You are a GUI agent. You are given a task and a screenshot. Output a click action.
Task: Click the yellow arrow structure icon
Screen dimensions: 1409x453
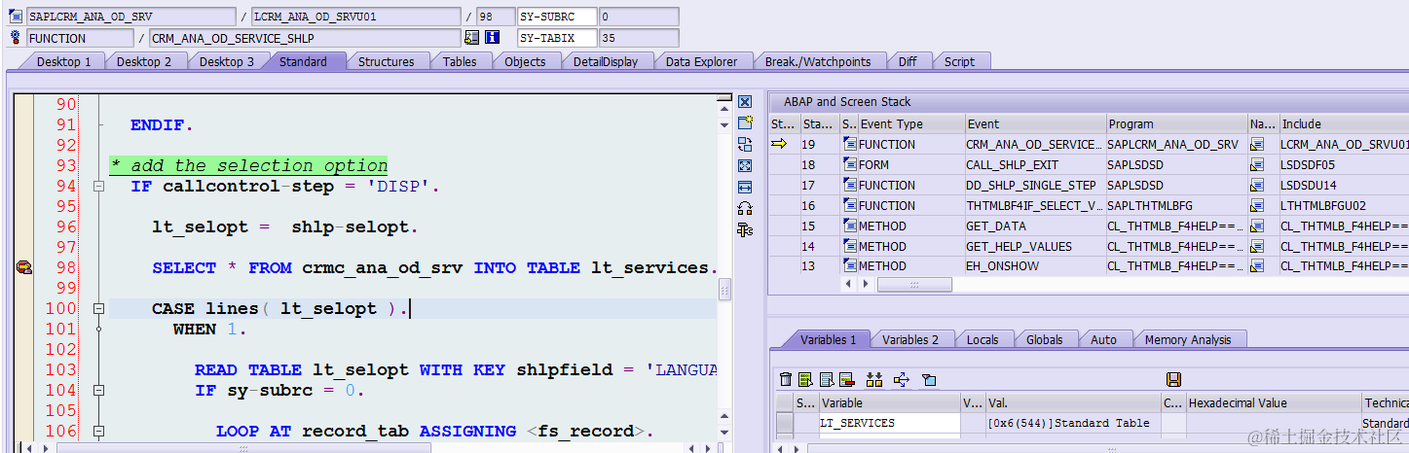click(x=901, y=379)
